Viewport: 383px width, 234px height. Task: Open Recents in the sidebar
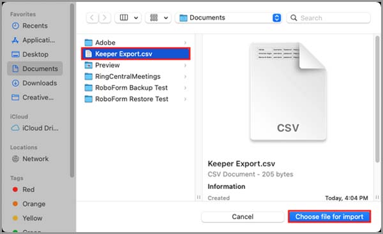tap(35, 26)
